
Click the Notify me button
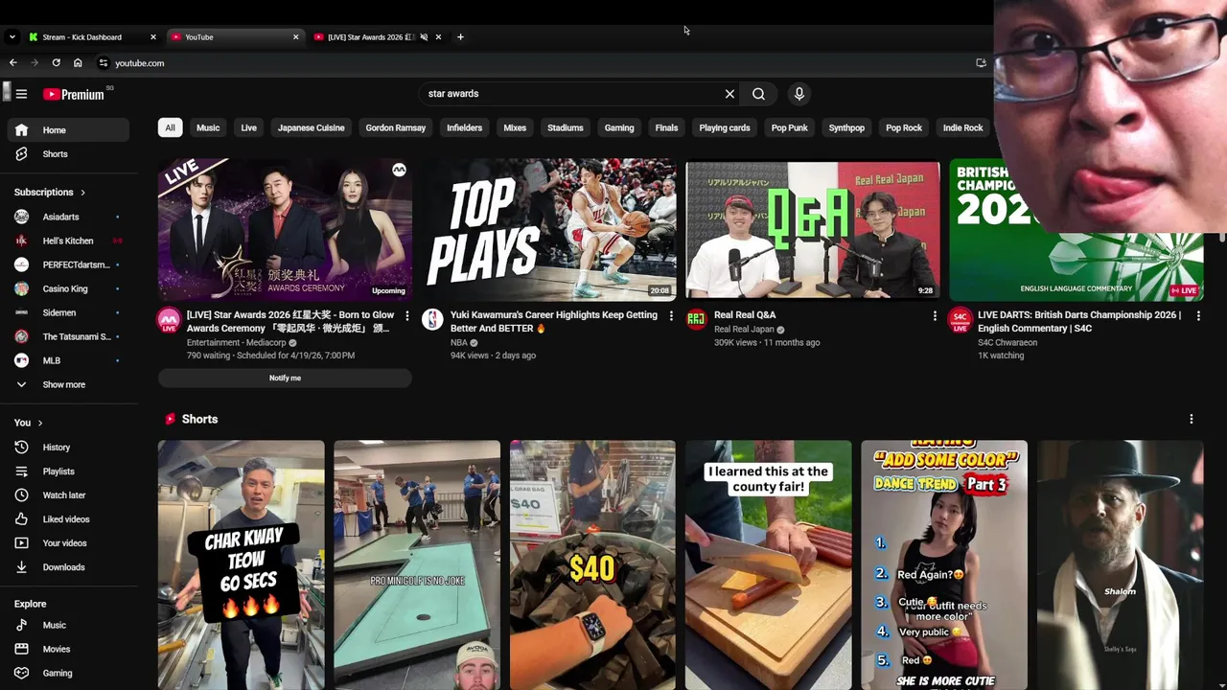[x=285, y=378]
